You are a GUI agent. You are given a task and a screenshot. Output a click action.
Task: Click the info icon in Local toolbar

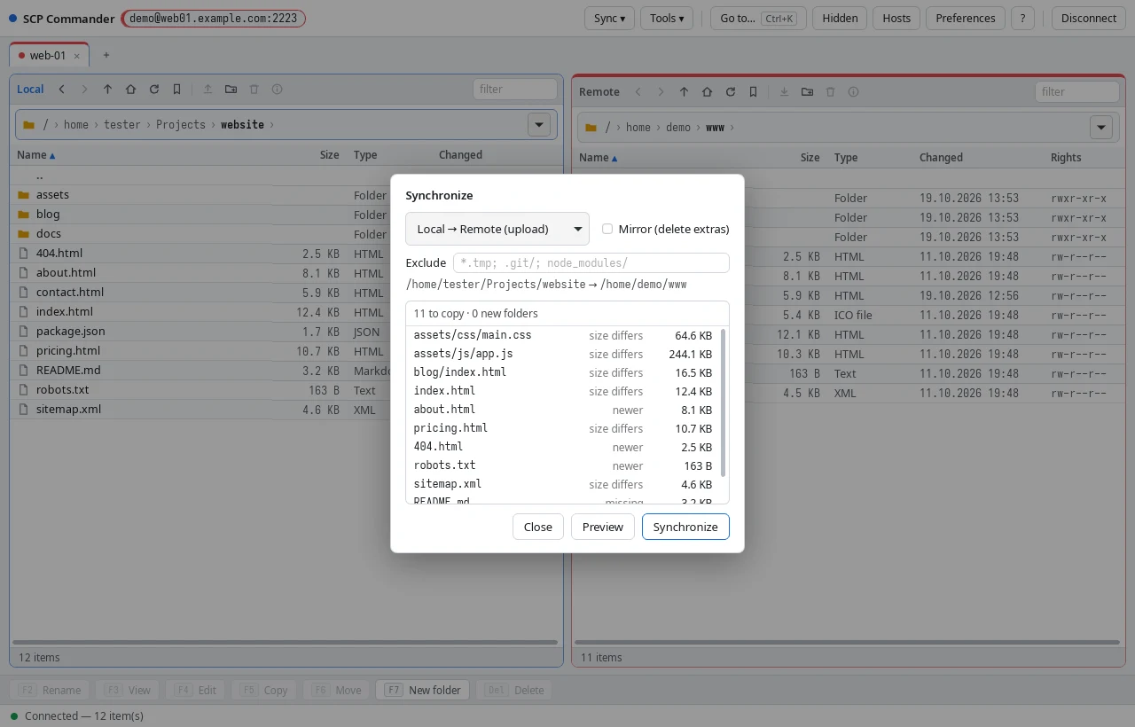coord(278,89)
